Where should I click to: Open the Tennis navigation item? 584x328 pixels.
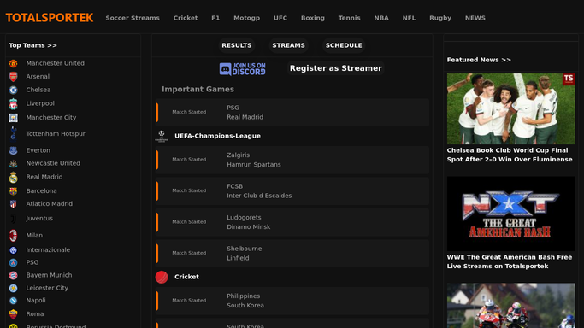coord(349,18)
